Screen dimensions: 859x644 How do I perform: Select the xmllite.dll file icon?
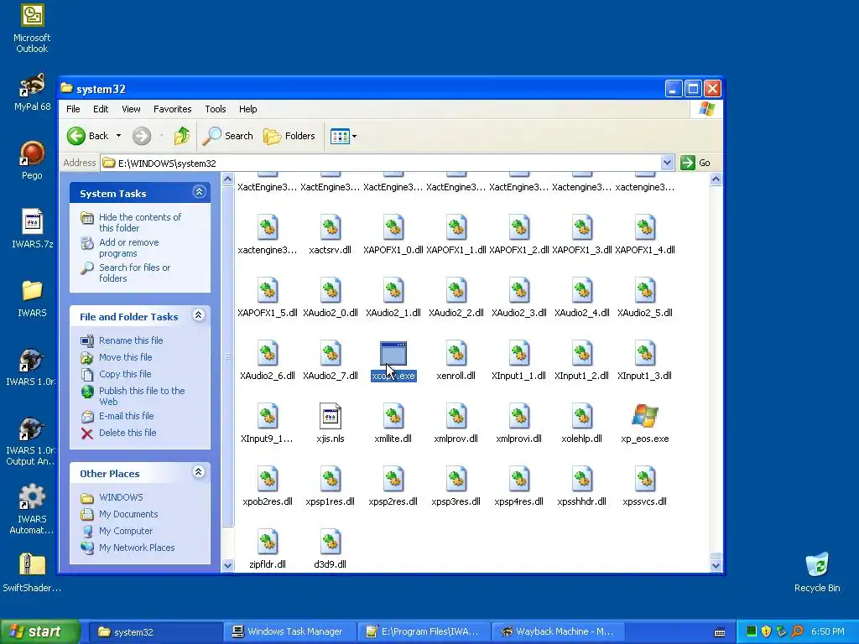[393, 416]
